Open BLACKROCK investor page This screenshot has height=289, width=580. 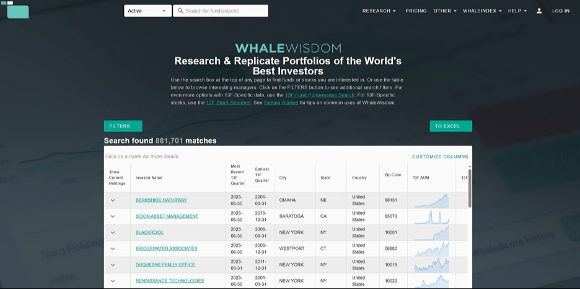pyautogui.click(x=149, y=233)
